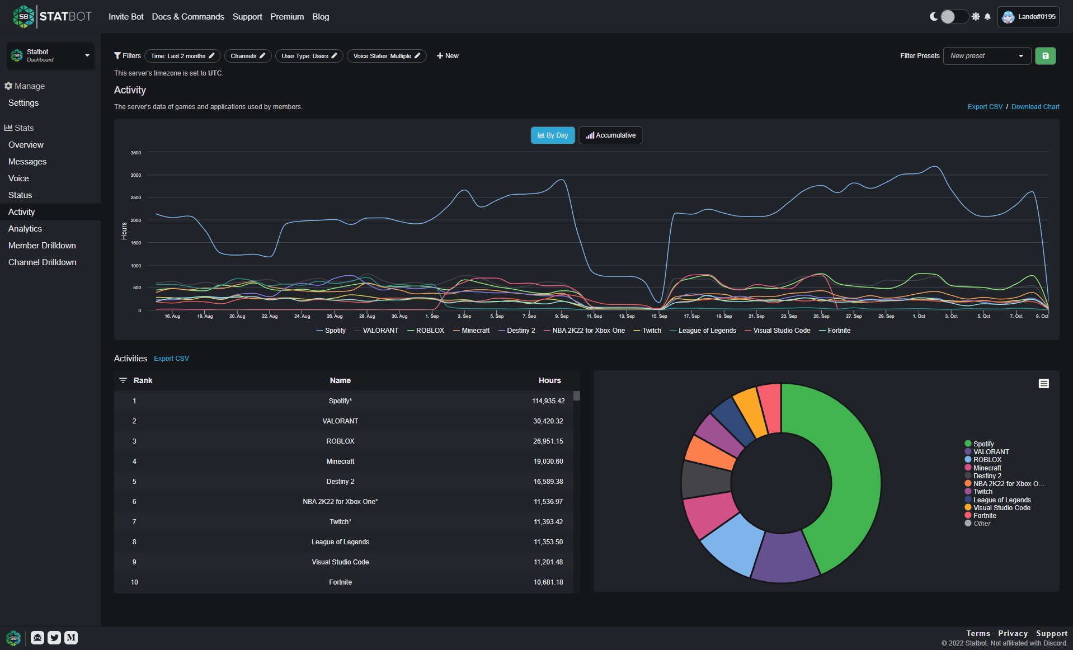Image resolution: width=1073 pixels, height=650 pixels.
Task: Open the Medium footer icon
Action: (71, 638)
